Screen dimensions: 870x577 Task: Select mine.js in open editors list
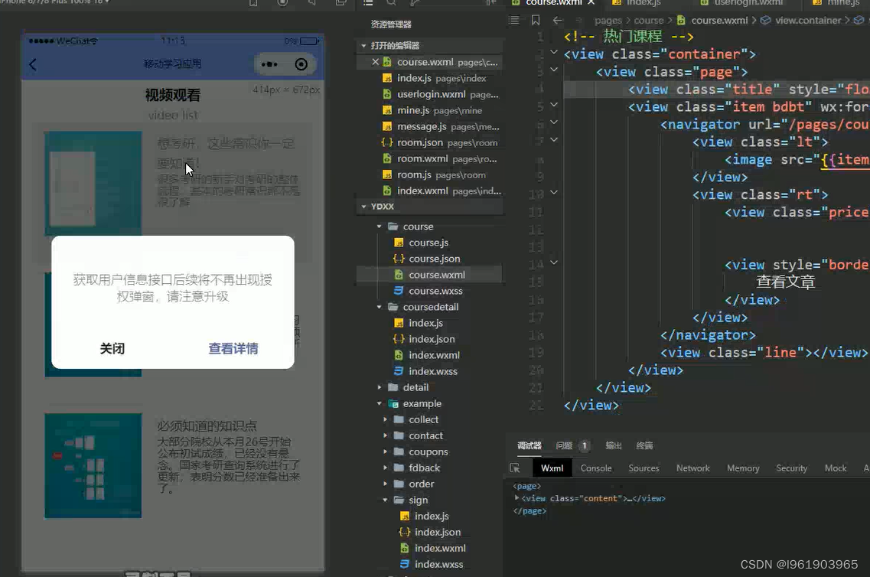pos(433,110)
